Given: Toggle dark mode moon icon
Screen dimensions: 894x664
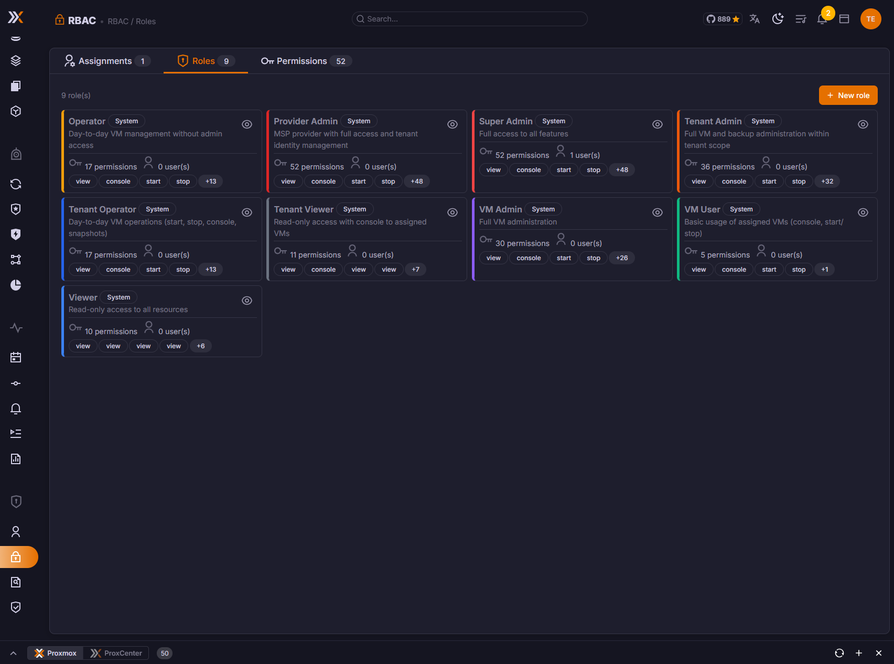Looking at the screenshot, I should pos(778,19).
